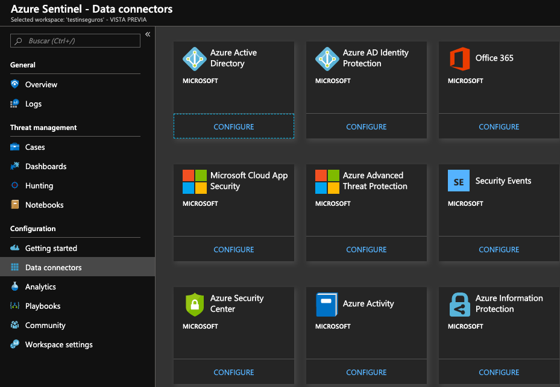Image resolution: width=560 pixels, height=387 pixels.
Task: Click the Buscar search input field
Action: coord(75,41)
